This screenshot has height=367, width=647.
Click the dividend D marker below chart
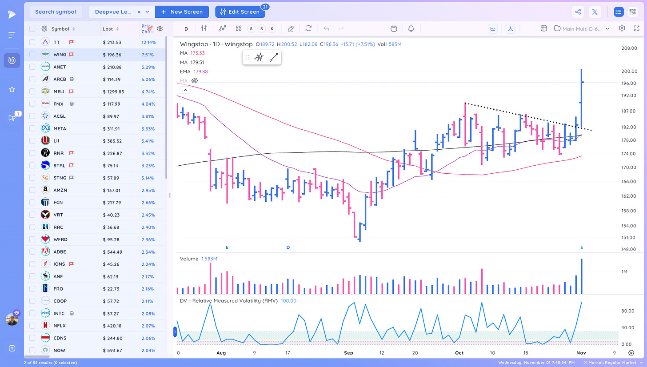(x=288, y=247)
